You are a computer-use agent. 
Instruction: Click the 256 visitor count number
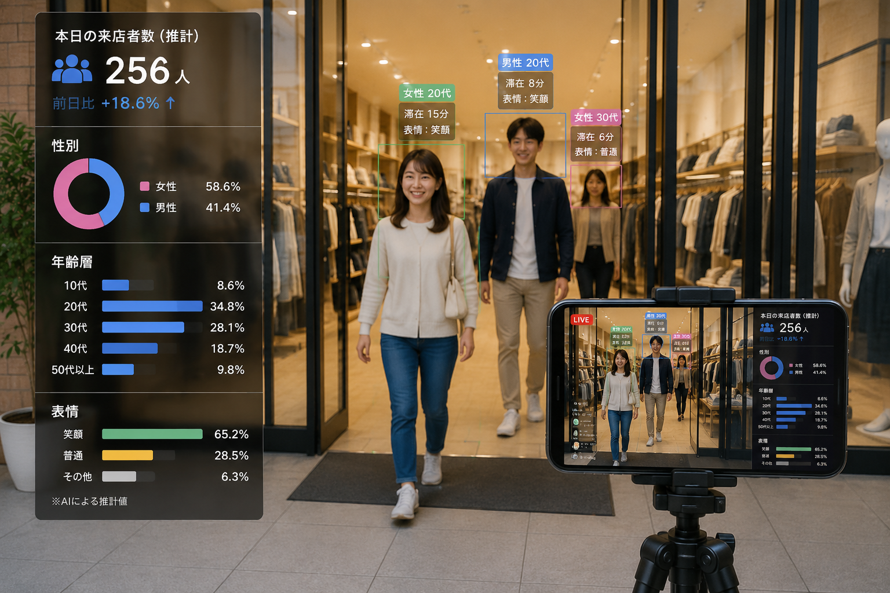137,71
